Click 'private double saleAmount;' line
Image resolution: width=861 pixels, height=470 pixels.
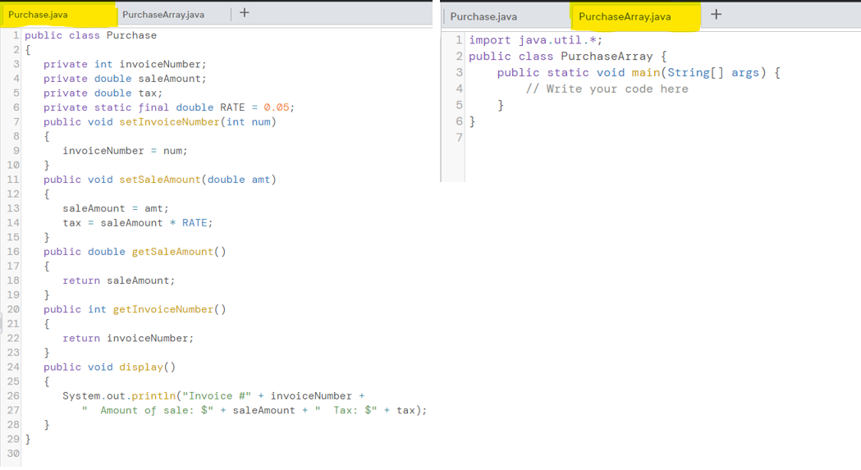click(x=125, y=79)
